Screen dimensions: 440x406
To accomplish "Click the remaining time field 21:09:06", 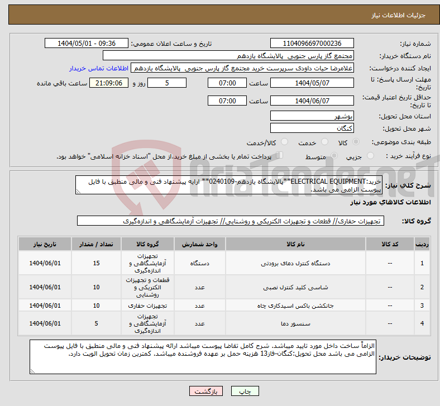I will click(109, 83).
